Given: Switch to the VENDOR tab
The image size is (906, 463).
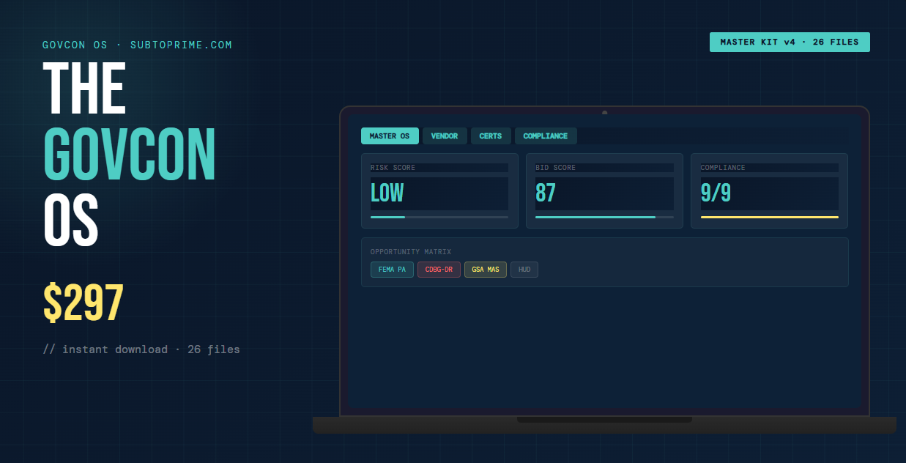Looking at the screenshot, I should coord(445,136).
